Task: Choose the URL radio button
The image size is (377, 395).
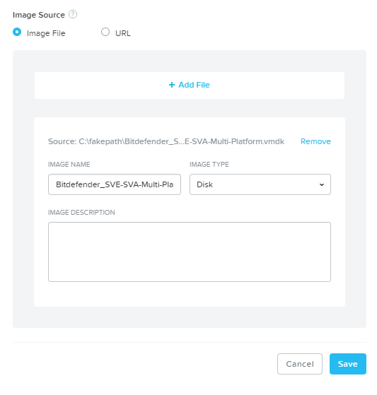Action: point(105,32)
